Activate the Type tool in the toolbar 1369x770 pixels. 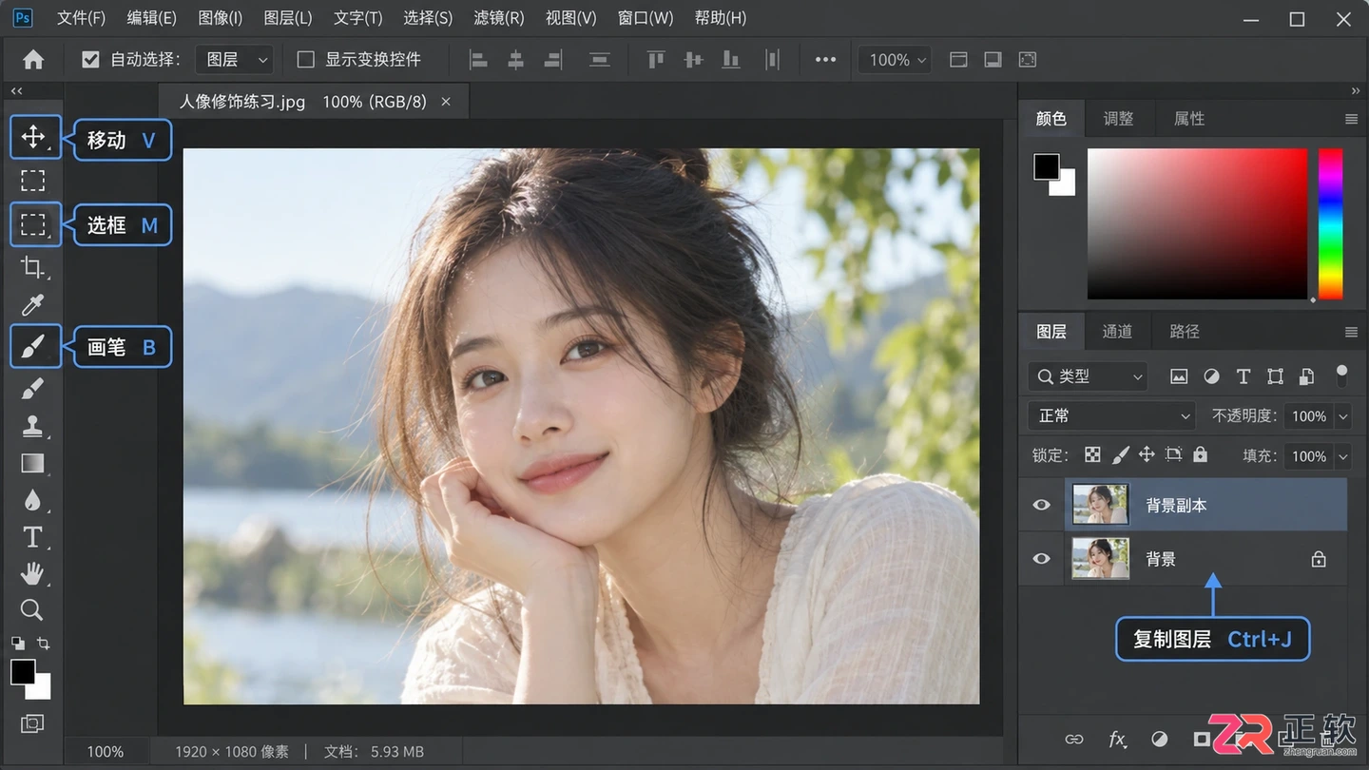point(33,537)
